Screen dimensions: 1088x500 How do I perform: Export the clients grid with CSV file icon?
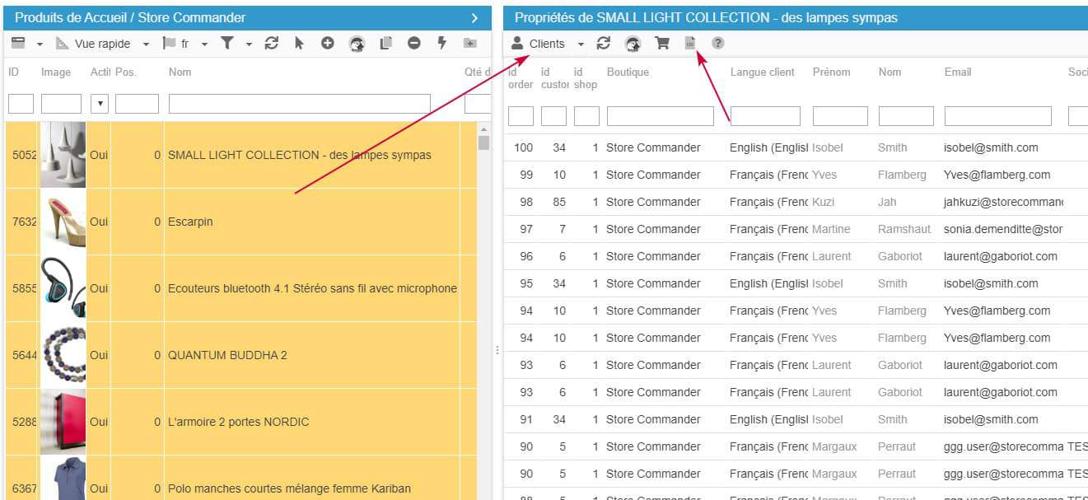(x=690, y=44)
